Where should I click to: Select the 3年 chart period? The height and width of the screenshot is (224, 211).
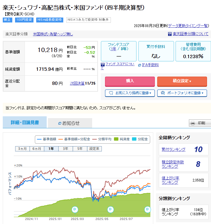[66, 149]
